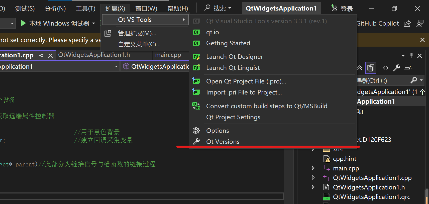The height and width of the screenshot is (204, 429).
Task: Click the Qt icon beside Launch Qt Linguist
Action: tap(196, 68)
